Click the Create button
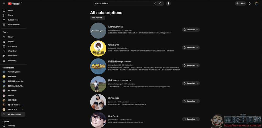 coord(241,3)
